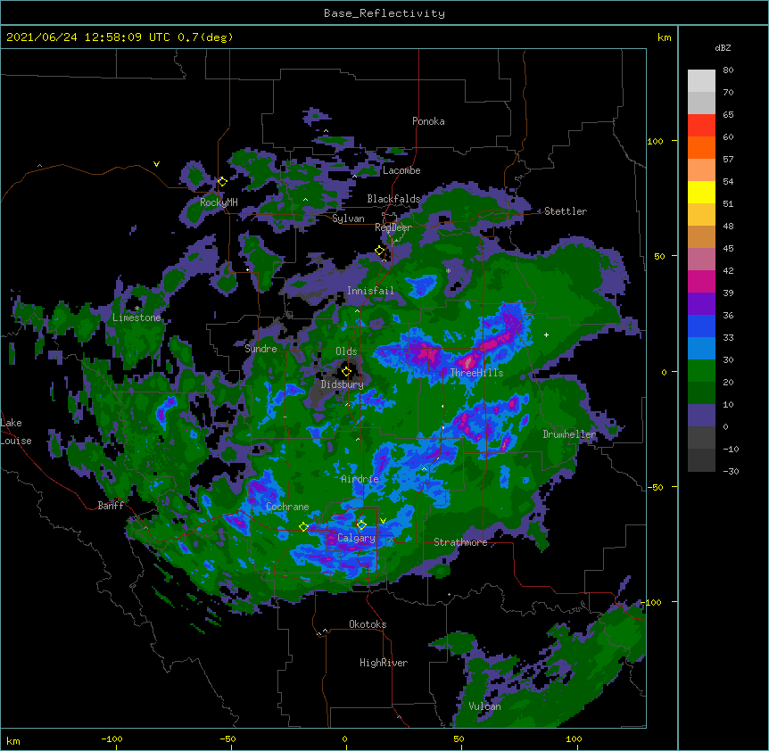Pick the purple 39 dBZ legend swatch

click(701, 304)
